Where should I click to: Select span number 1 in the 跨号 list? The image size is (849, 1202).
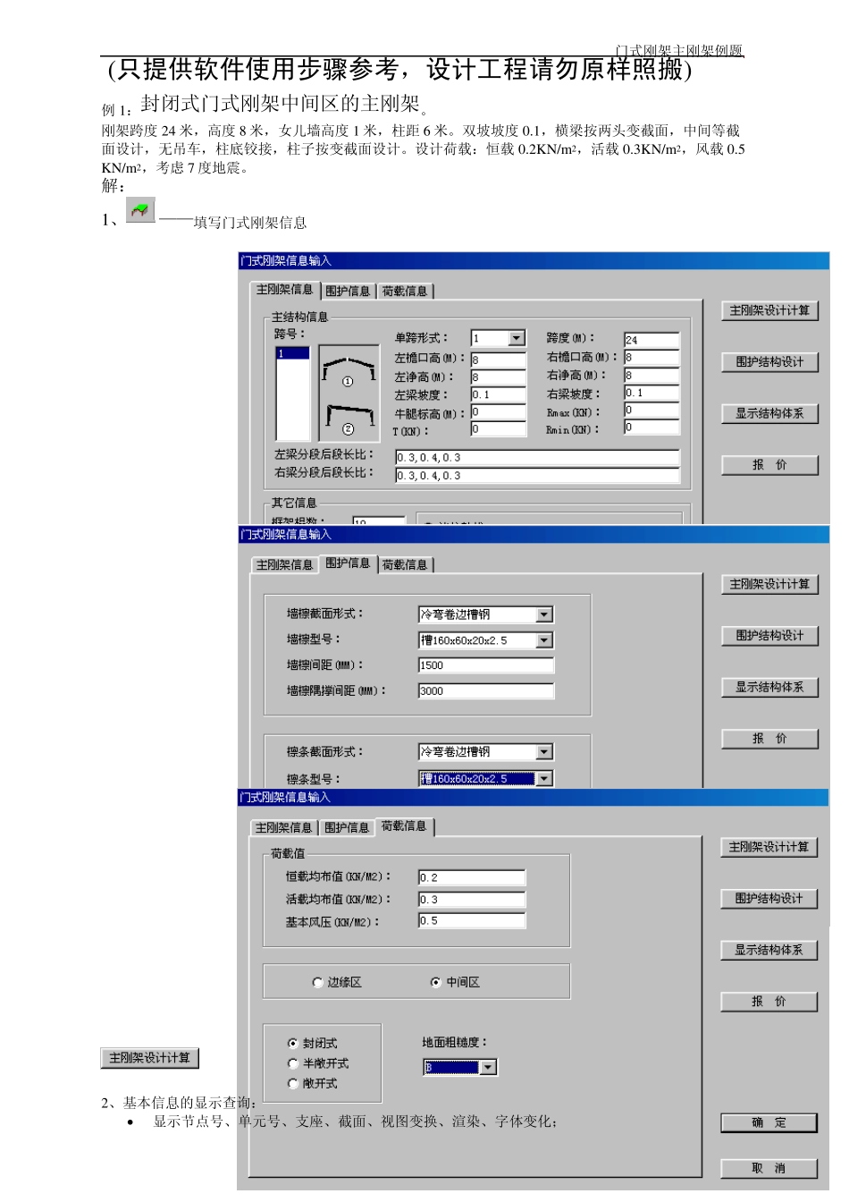292,353
